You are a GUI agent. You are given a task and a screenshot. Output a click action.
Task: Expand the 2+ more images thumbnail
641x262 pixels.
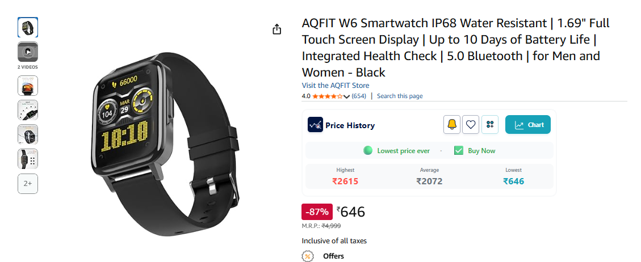pos(28,184)
